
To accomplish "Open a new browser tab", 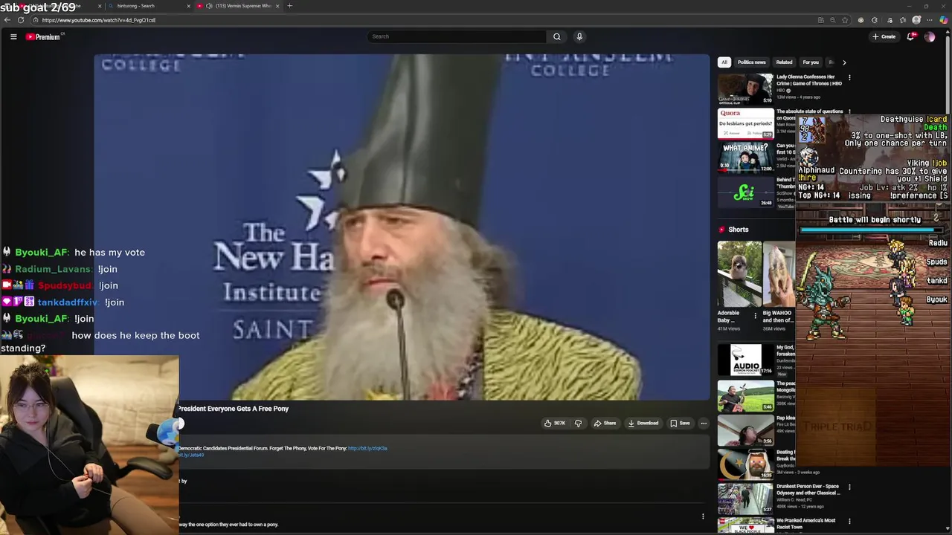I will click(x=289, y=6).
